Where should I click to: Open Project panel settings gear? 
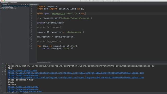point(26,4)
